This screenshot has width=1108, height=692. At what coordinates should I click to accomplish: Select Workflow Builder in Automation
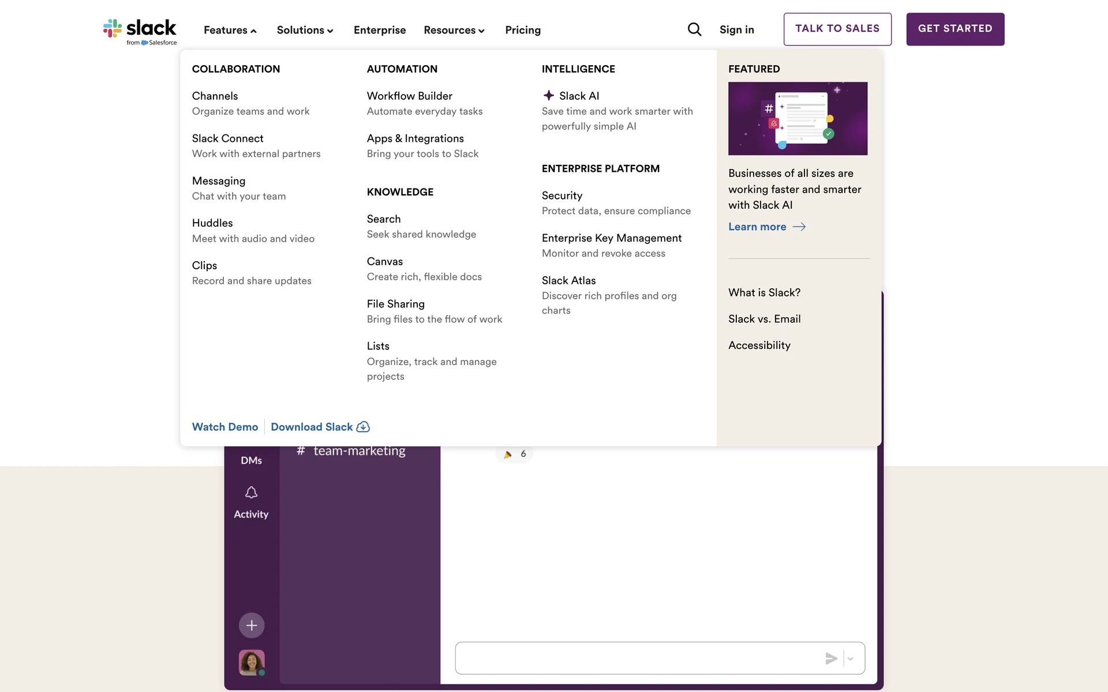409,96
